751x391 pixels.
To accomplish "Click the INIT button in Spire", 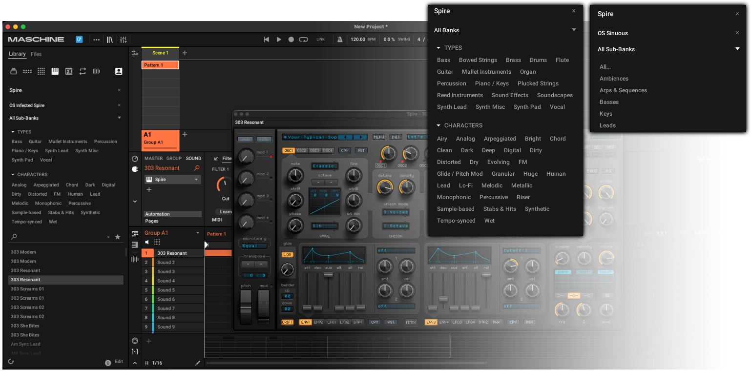I will [x=396, y=137].
